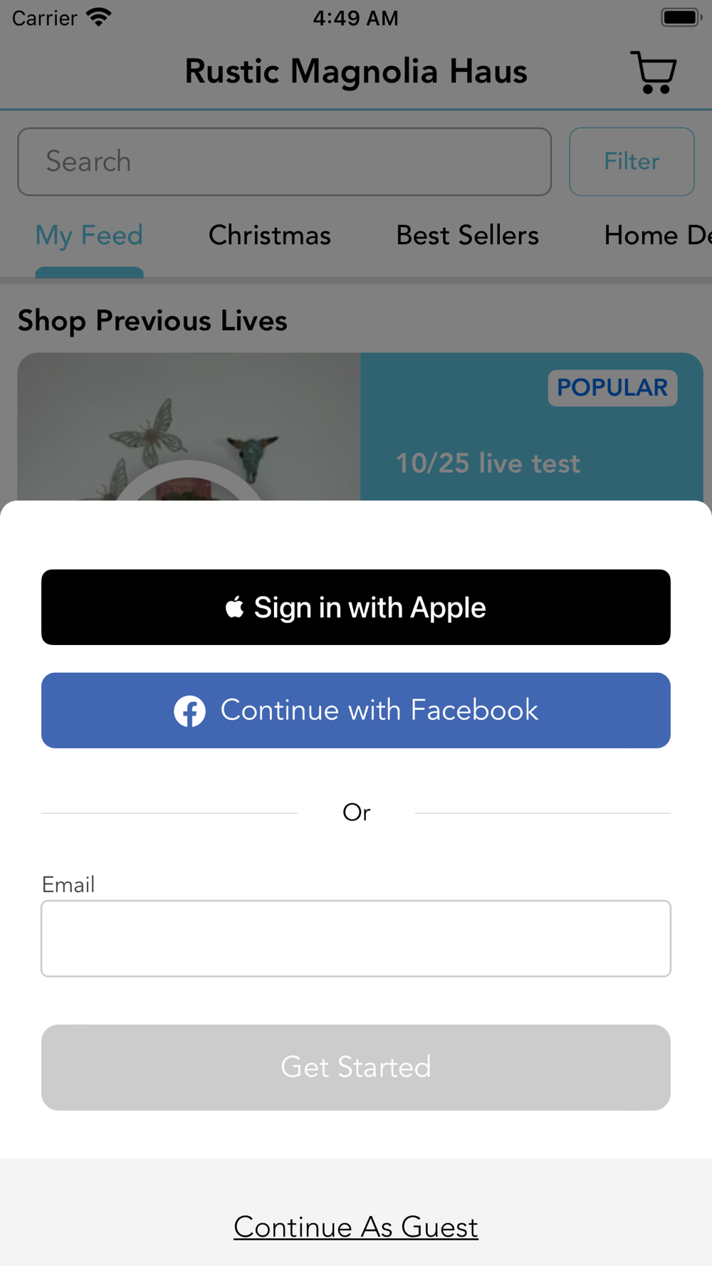Tap the Get Started button

point(356,1067)
